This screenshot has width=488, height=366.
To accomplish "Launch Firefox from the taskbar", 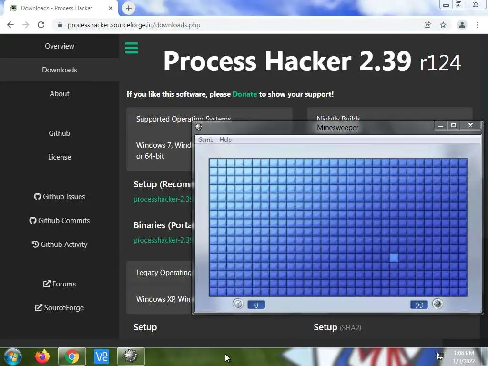I will (x=42, y=356).
